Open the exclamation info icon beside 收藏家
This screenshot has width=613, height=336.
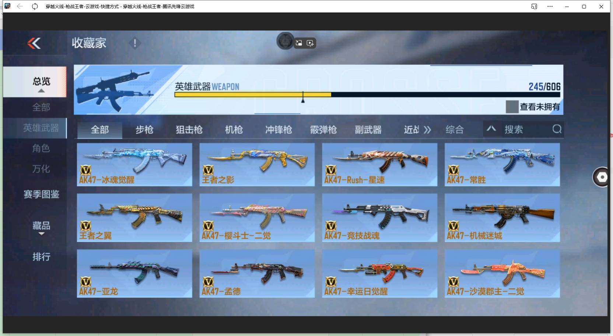click(x=135, y=43)
